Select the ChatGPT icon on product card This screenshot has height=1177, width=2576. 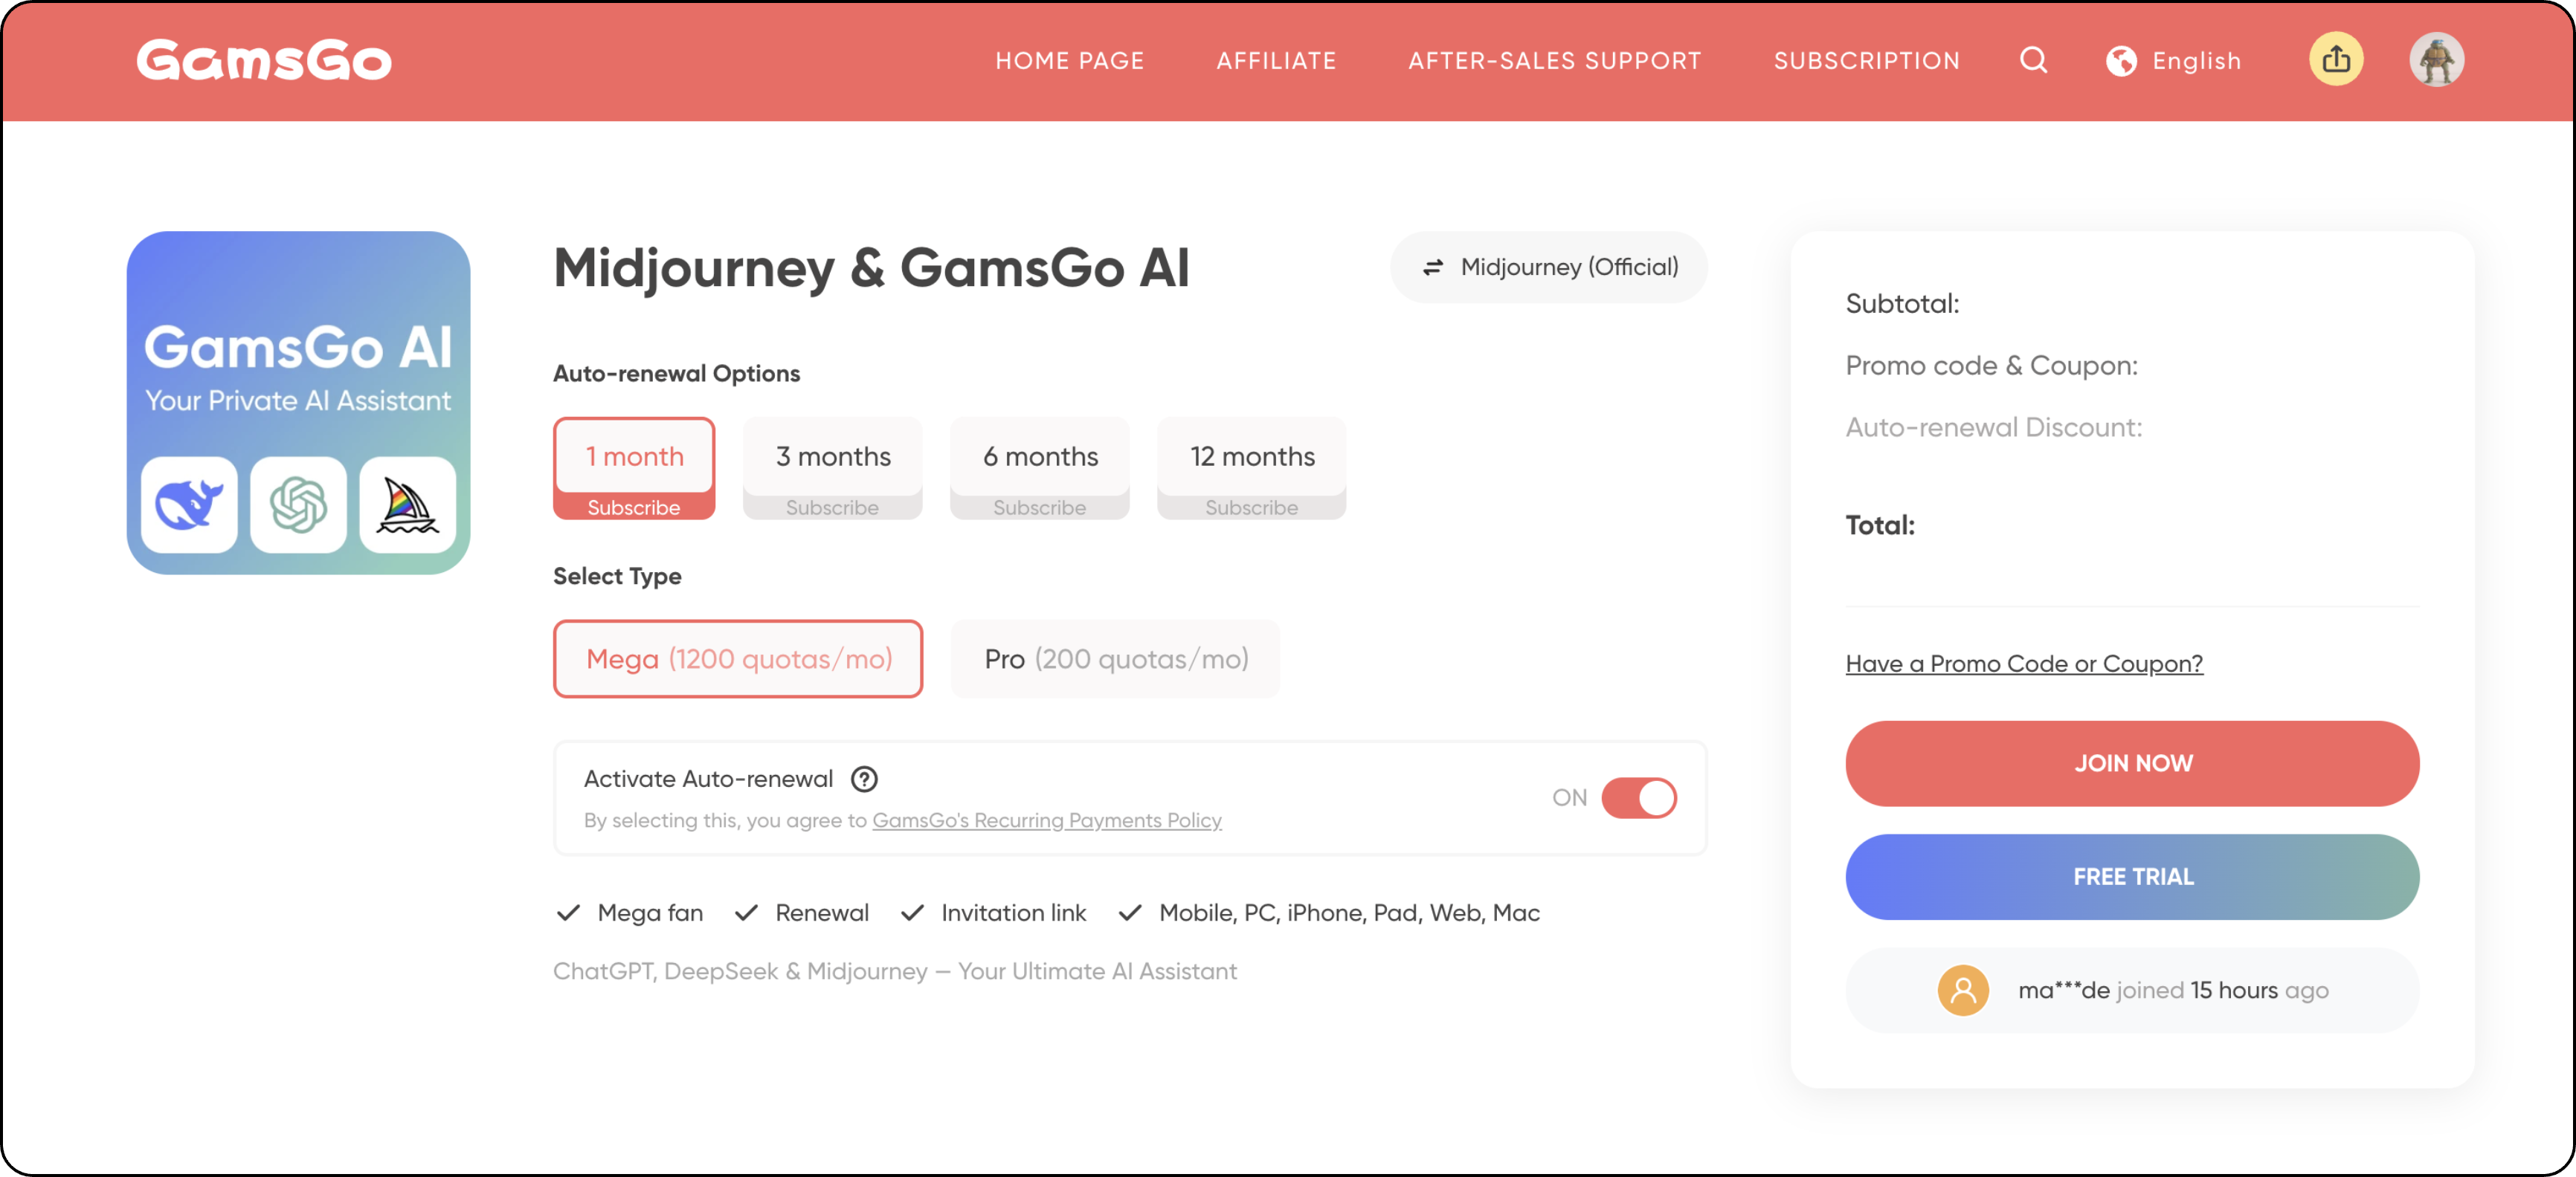click(297, 505)
